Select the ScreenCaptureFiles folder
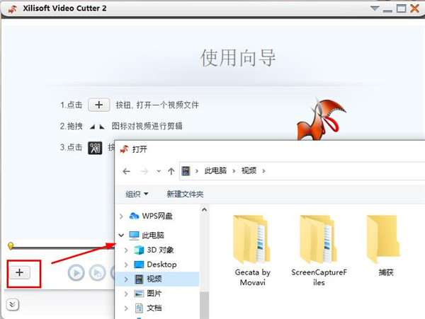 click(319, 250)
